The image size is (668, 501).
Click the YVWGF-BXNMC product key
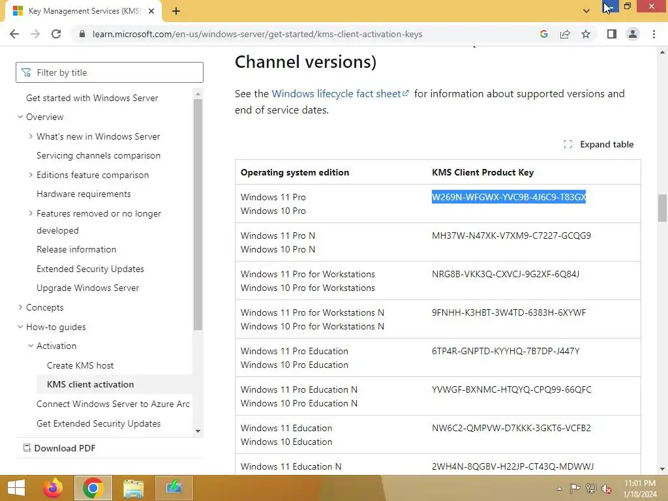(511, 389)
